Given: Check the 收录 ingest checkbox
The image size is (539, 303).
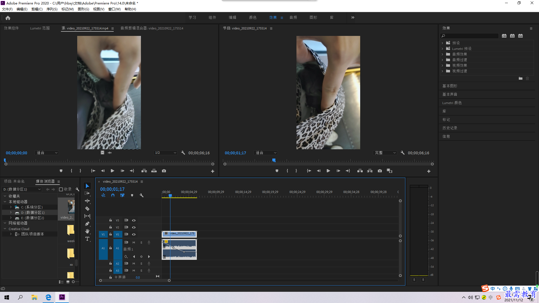Looking at the screenshot, I should pos(61,189).
